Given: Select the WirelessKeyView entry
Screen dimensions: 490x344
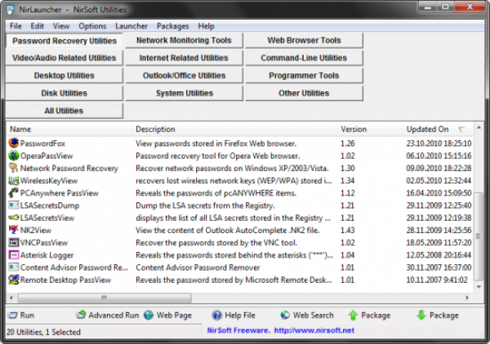Looking at the screenshot, I should click(x=49, y=181).
